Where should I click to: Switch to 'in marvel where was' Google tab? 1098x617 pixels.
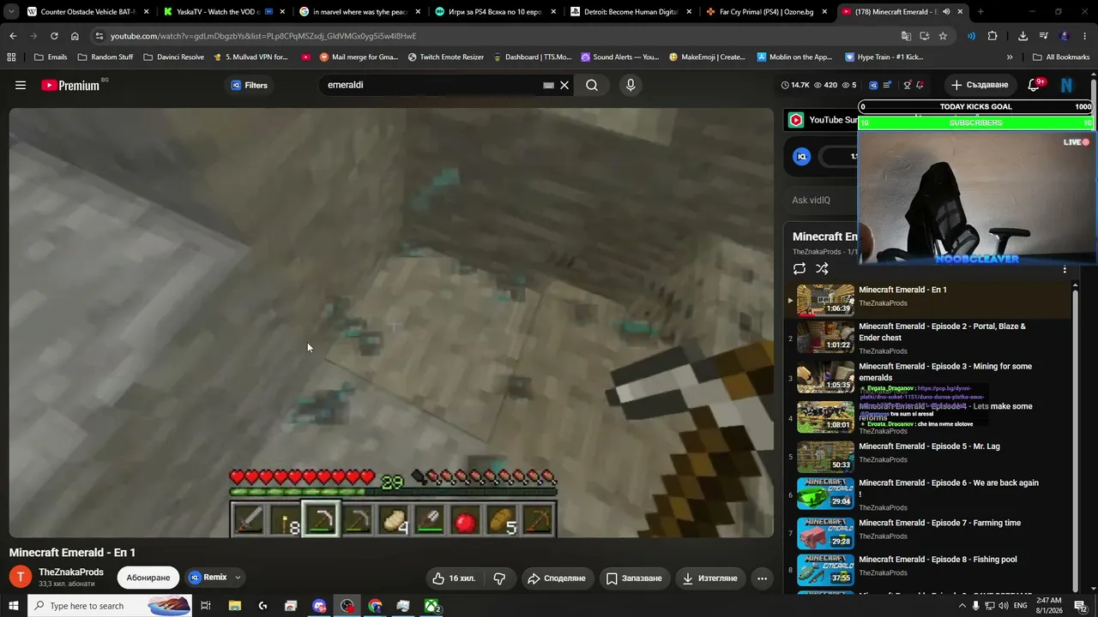(359, 12)
